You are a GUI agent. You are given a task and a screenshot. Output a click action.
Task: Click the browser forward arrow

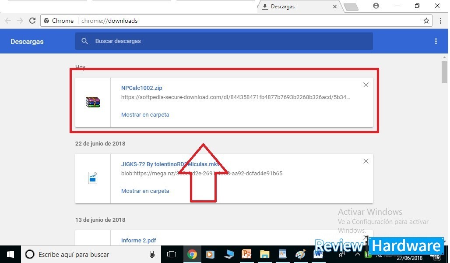[20, 21]
